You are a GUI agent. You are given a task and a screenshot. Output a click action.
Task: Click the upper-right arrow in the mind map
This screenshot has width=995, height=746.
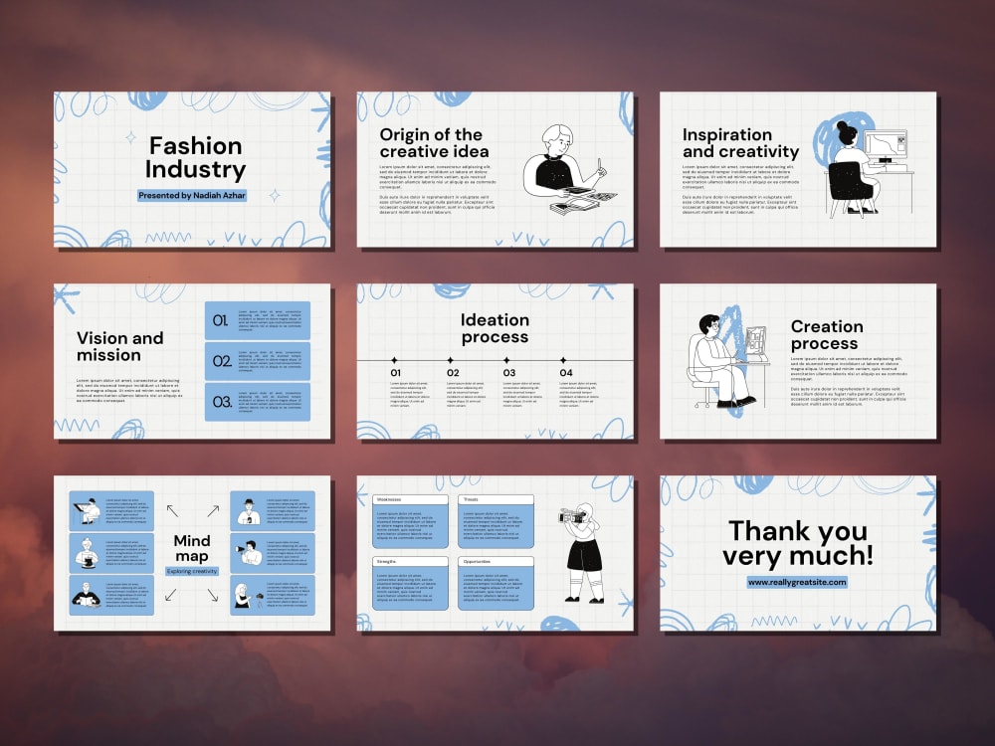point(213,510)
